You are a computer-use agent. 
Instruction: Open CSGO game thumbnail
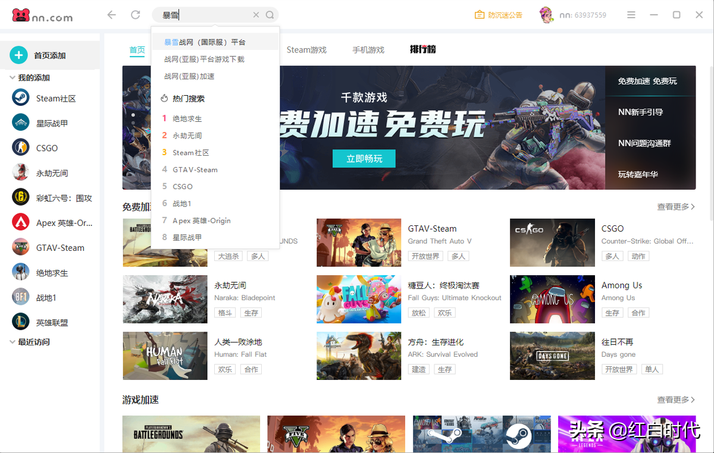552,243
